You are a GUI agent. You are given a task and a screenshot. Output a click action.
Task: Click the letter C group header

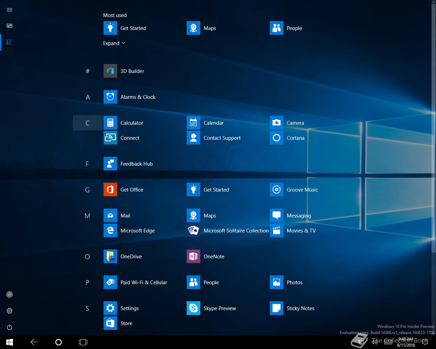(88, 123)
